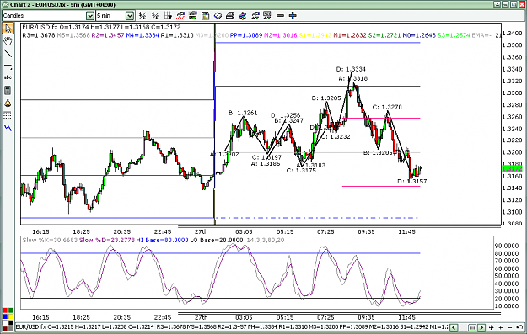Click the S2=1.2721 support label
Viewport: 527px width, 334px height.
(384, 34)
